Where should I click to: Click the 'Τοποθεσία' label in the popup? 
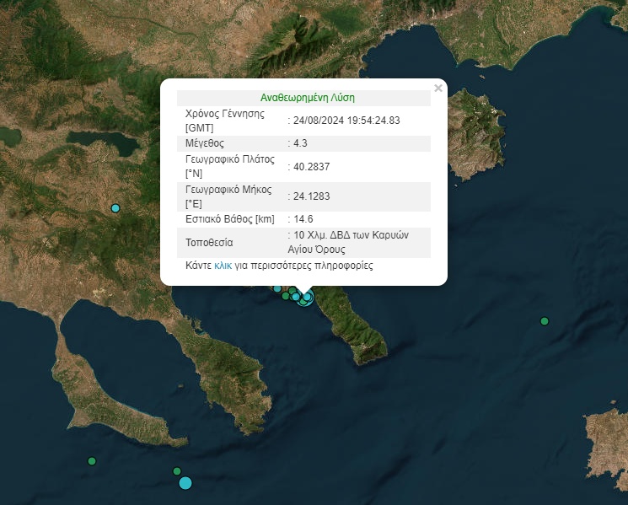pyautogui.click(x=209, y=243)
